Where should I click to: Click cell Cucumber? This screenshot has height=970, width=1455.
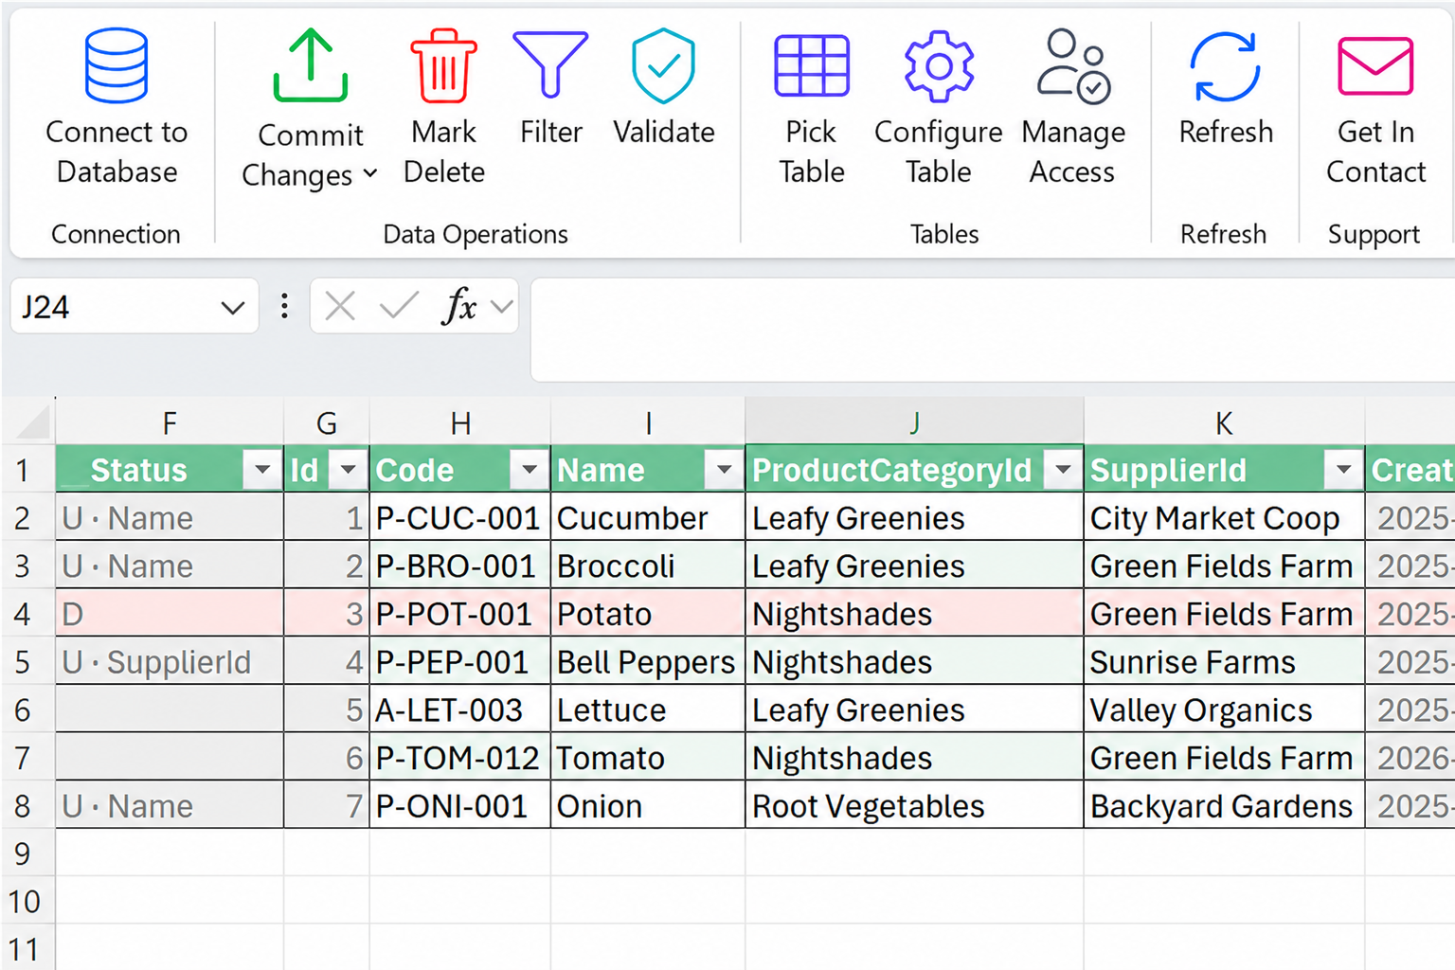(648, 518)
